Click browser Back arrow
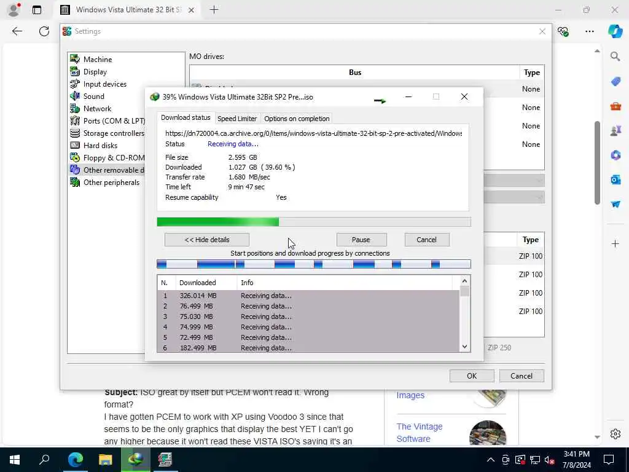The image size is (629, 472). coord(17,31)
